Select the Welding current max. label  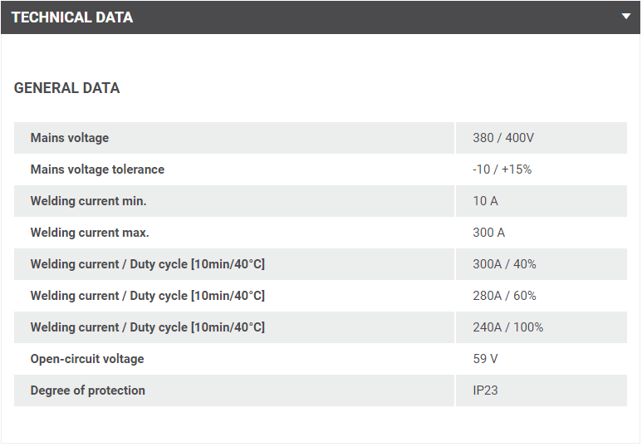point(90,233)
